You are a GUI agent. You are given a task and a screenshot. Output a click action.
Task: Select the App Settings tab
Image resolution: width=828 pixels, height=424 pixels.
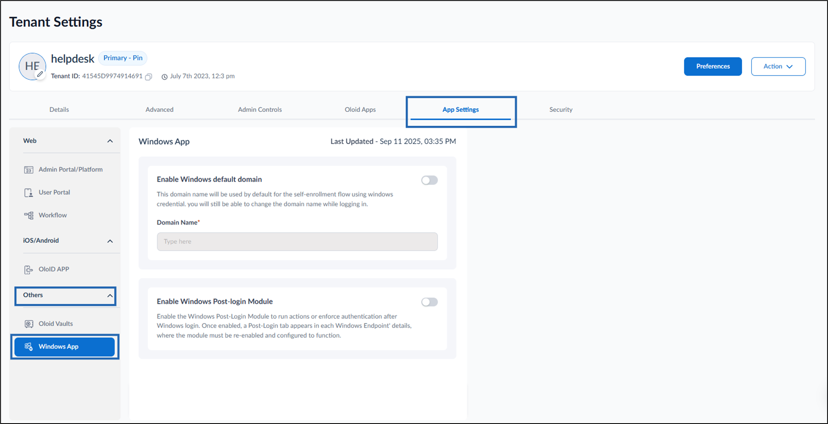(461, 109)
